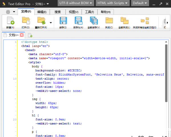Viewport: 171px width, 137px height.
Task: Click the Close All (全部关闭) icon
Action: point(124,21)
